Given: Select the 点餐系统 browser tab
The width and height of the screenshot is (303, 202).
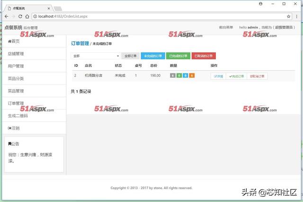Looking at the screenshot, I should tap(28, 9).
